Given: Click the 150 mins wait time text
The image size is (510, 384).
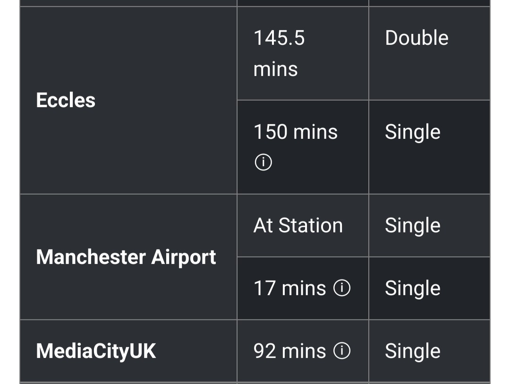Looking at the screenshot, I should click(296, 132).
